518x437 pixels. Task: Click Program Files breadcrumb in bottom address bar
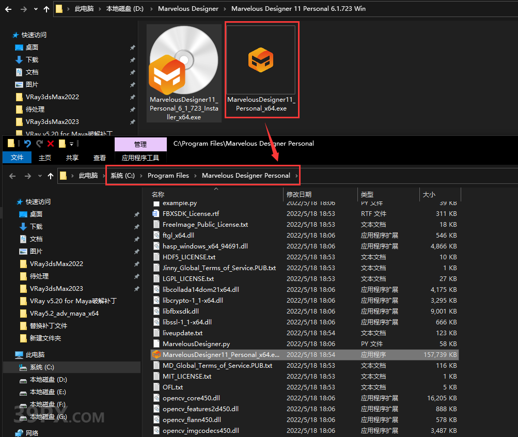point(168,176)
